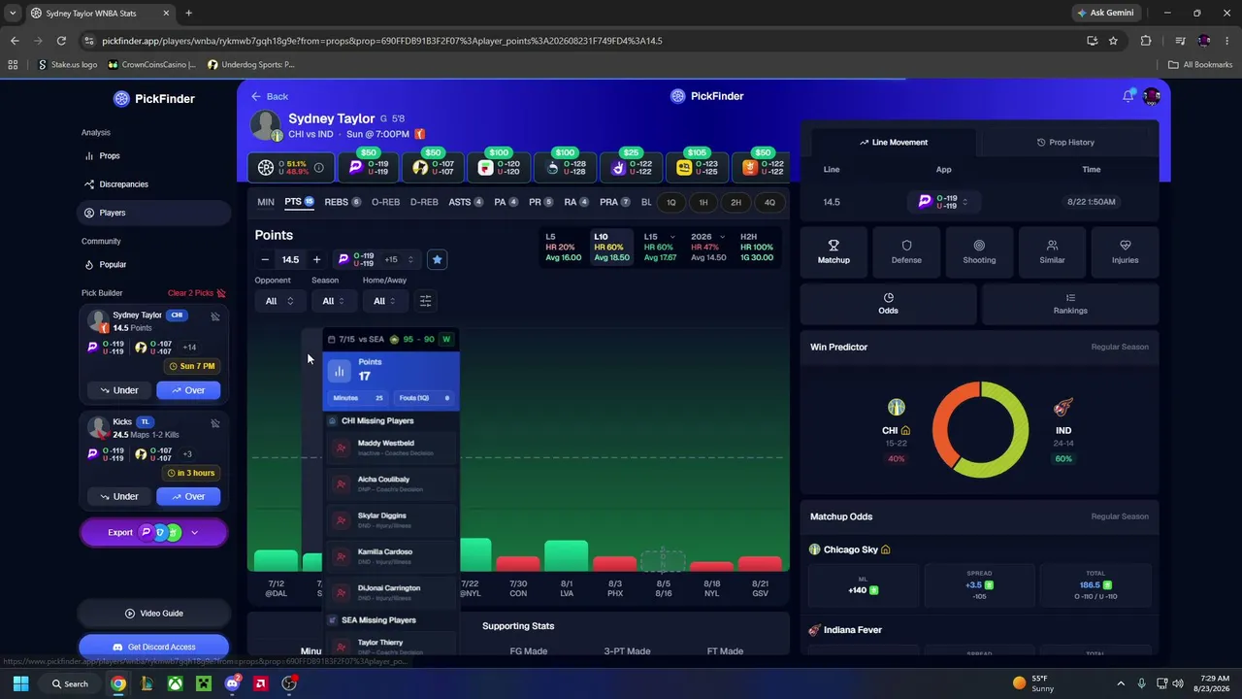This screenshot has height=699, width=1242.
Task: Switch to the PRA stat tab
Action: pyautogui.click(x=615, y=202)
